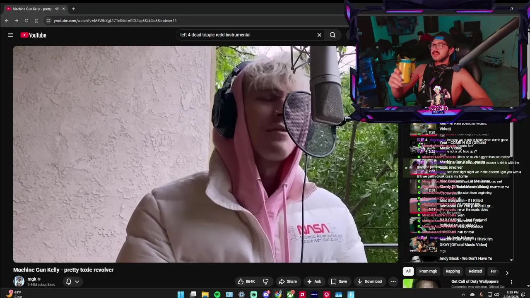Open the Get Call of Duty Wallpapers ad link
The width and height of the screenshot is (530, 298).
(x=475, y=281)
